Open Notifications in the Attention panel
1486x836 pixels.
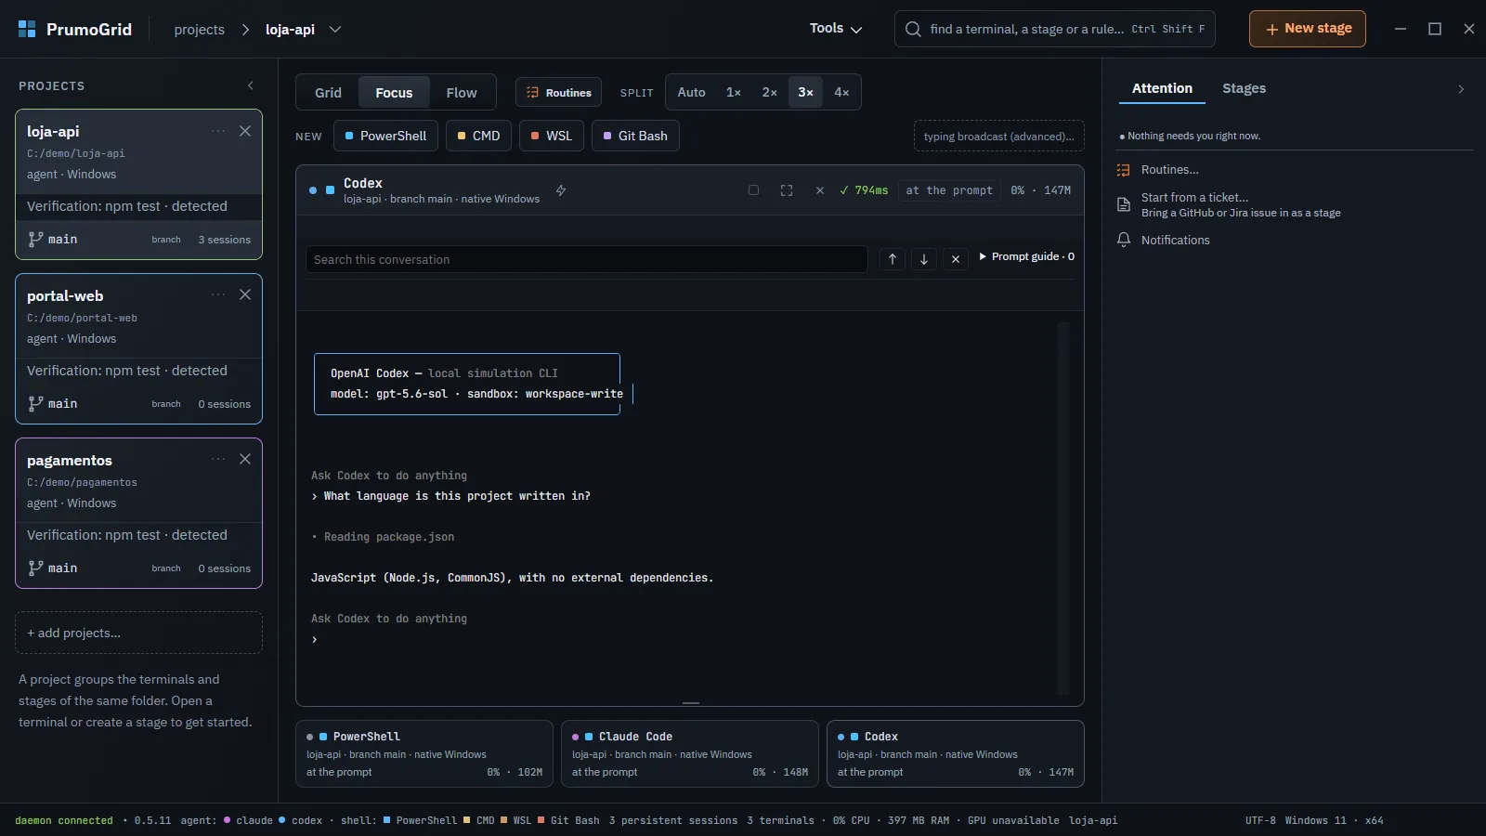coord(1175,240)
